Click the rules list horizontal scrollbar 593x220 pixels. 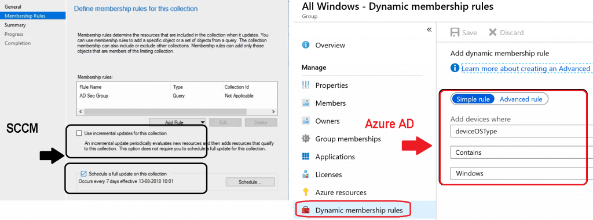177,111
